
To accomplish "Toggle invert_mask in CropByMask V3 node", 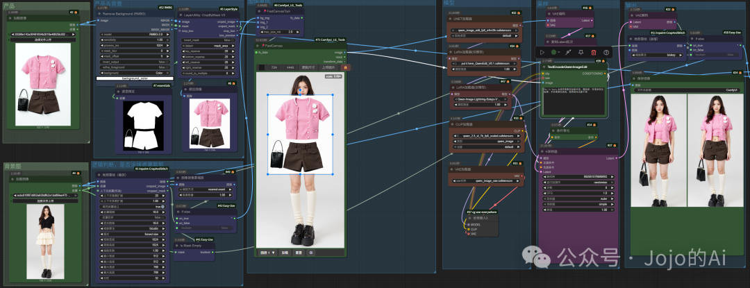I will coord(208,40).
